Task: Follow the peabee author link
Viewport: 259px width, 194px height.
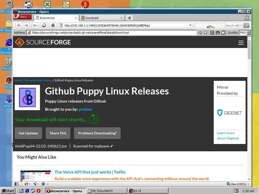Action: click(85, 109)
